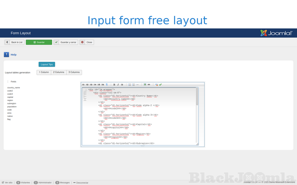Insert a numbered list
This screenshot has width=297, height=185.
133,84
